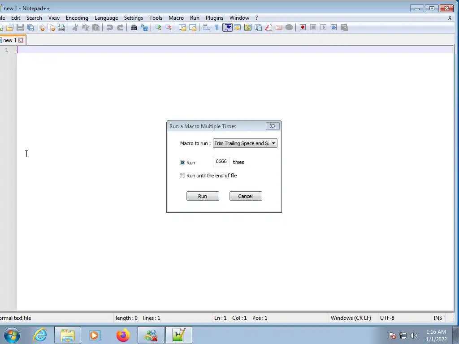Click the UTF-8 encoding status entry
The width and height of the screenshot is (459, 344).
(387, 318)
